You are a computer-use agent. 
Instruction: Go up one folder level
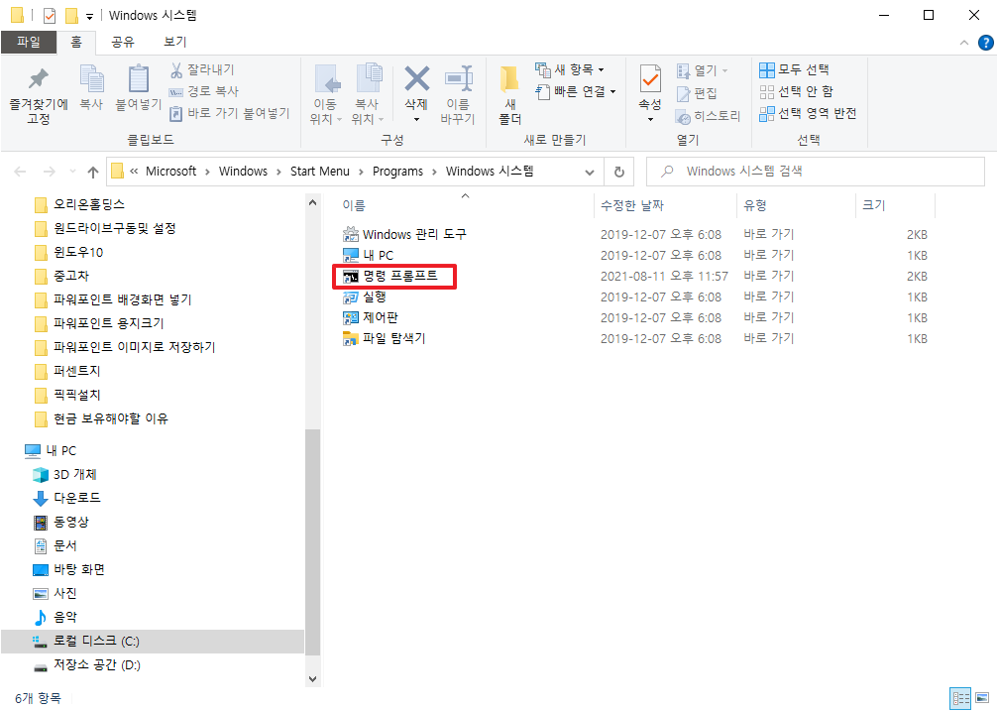coord(93,172)
